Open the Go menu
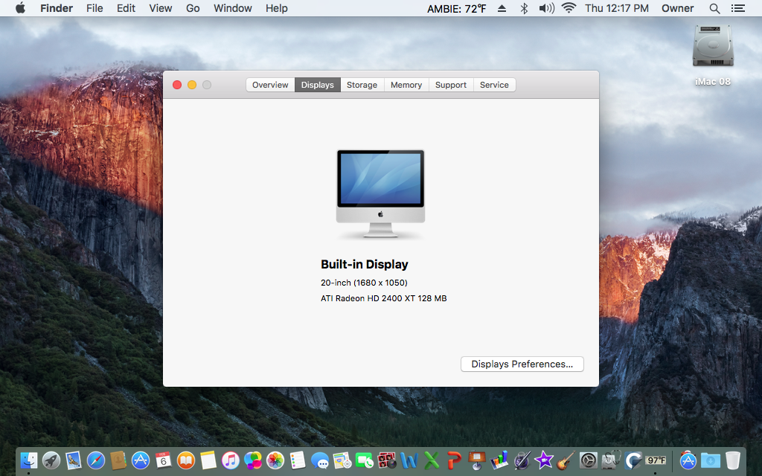The image size is (762, 476). click(x=193, y=8)
